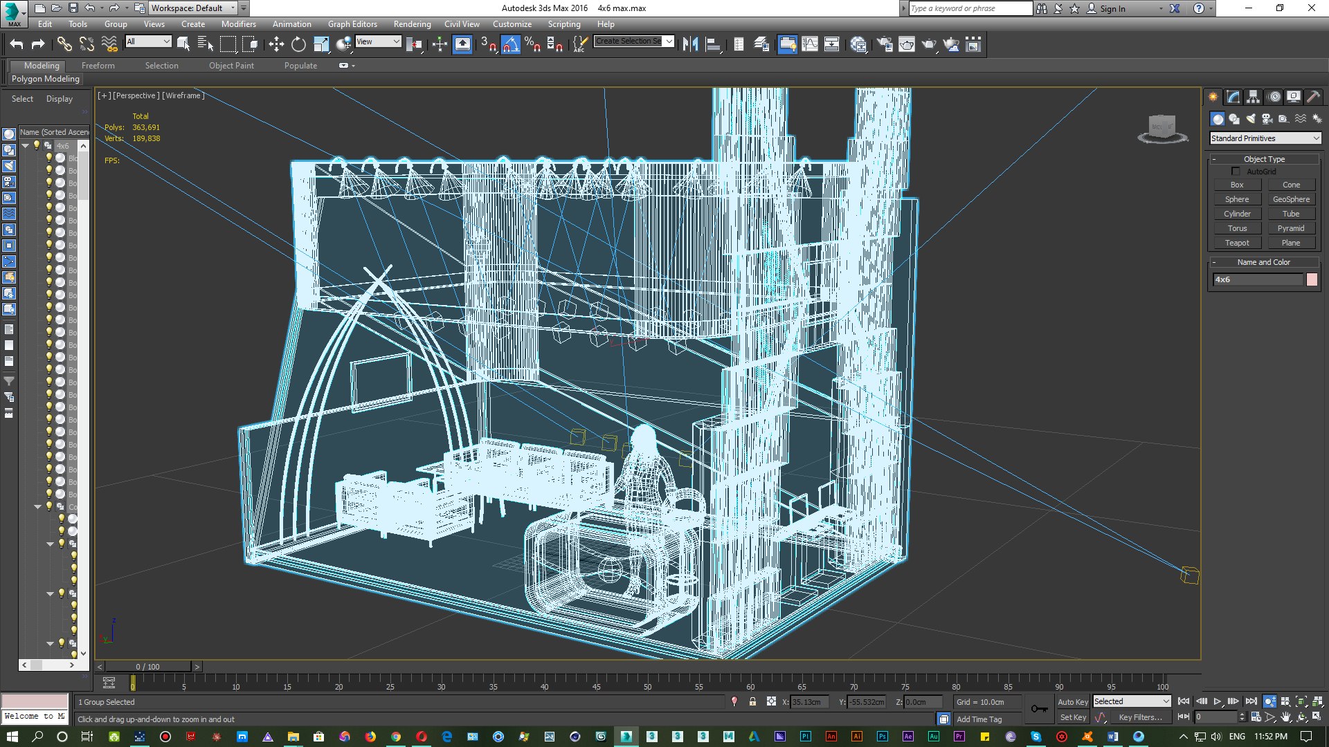Switch to the Object Paint ribbon tab

click(x=231, y=66)
